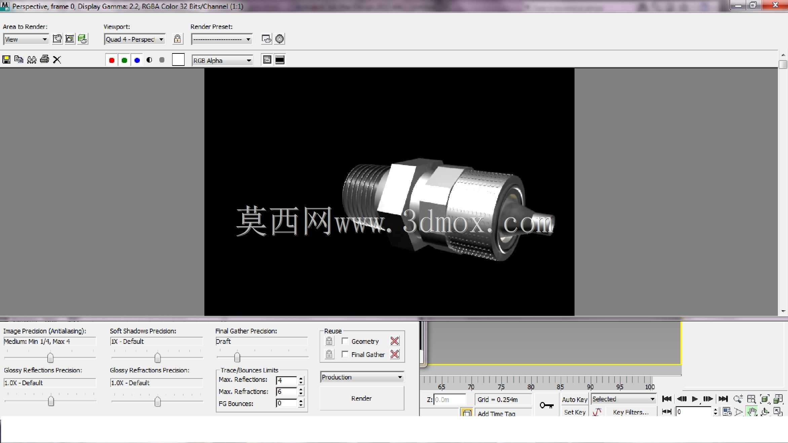Toggle the blue channel display

pyautogui.click(x=137, y=60)
